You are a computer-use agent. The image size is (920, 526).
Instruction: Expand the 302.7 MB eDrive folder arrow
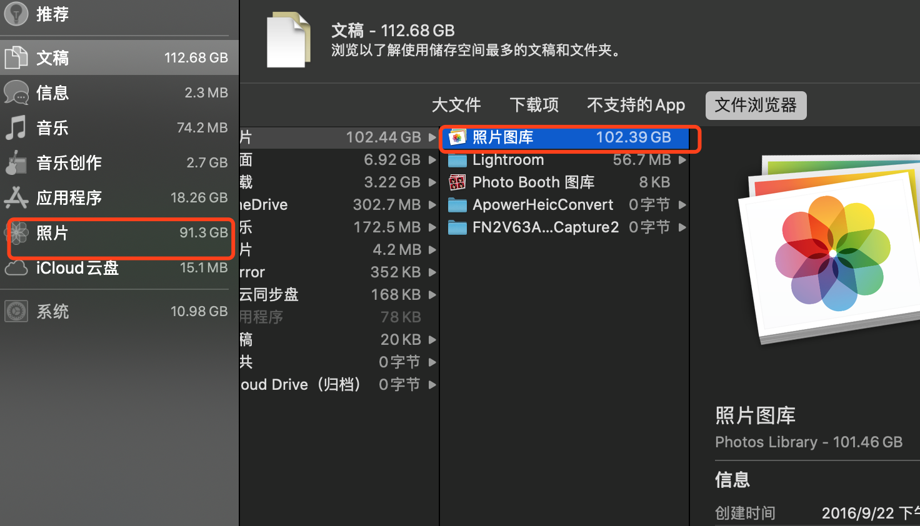(432, 205)
